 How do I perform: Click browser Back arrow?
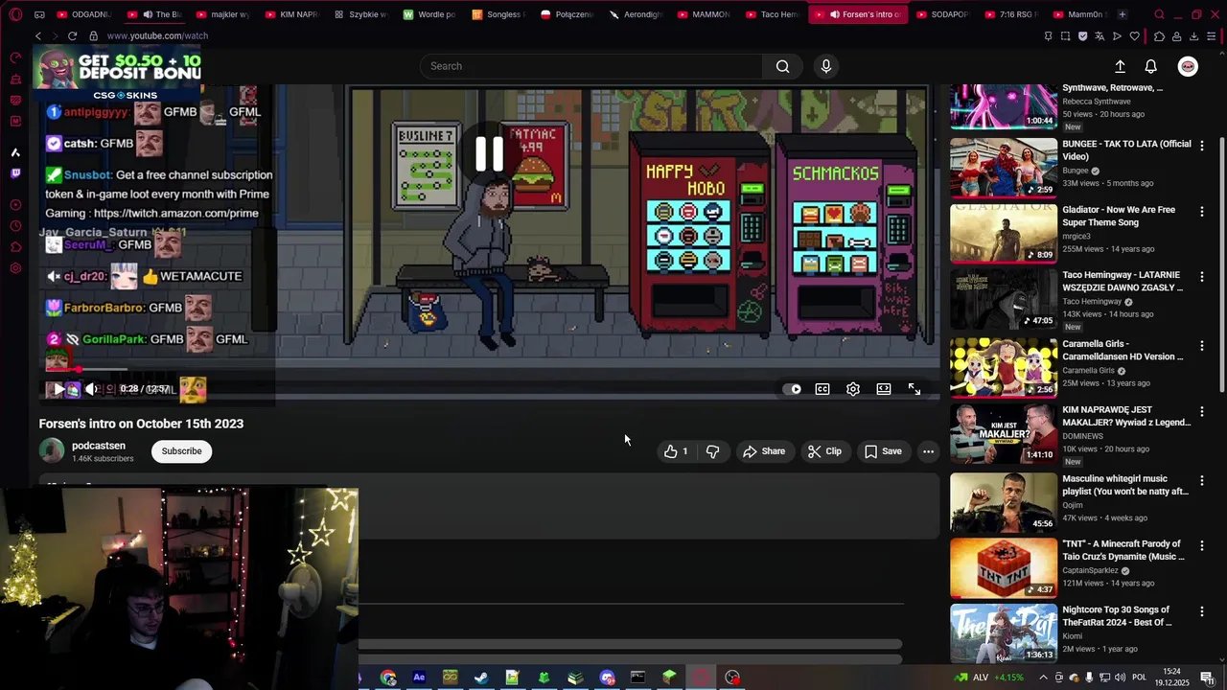(38, 35)
